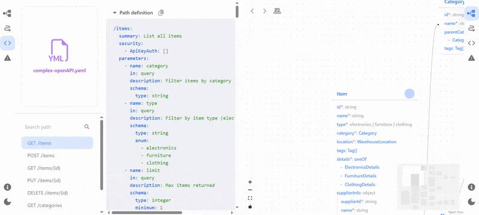Open the ClothingDetails schema link
This screenshot has height=215, width=479.
point(360,185)
